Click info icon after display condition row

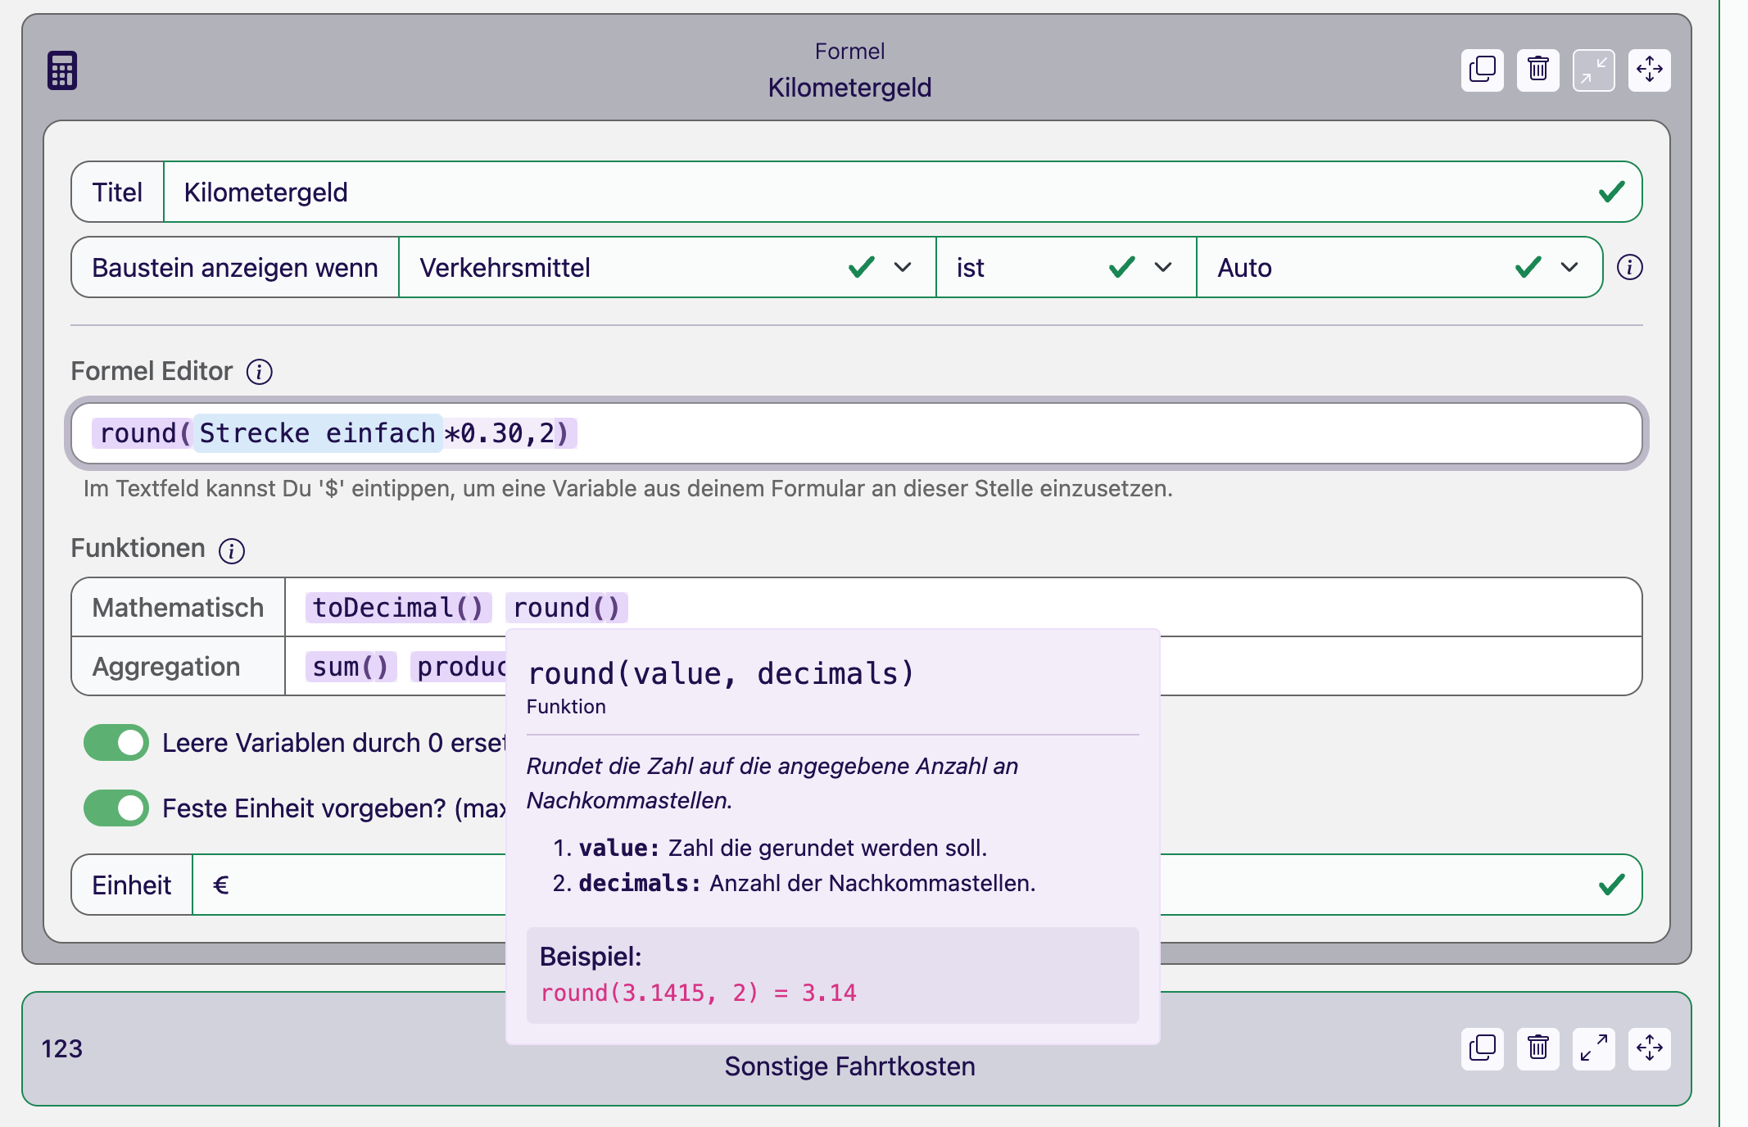coord(1629,268)
